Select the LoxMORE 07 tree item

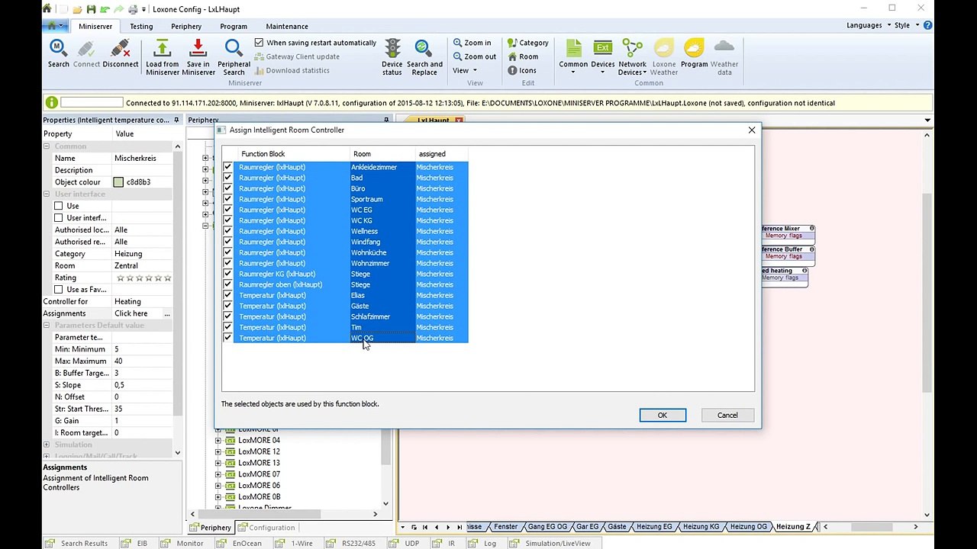click(259, 474)
